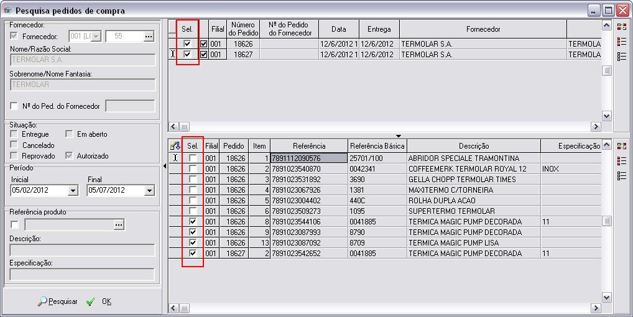Check Sel. box for ABRIDOR SPECIALE TRAMONTINA
This screenshot has width=633, height=317.
click(193, 158)
